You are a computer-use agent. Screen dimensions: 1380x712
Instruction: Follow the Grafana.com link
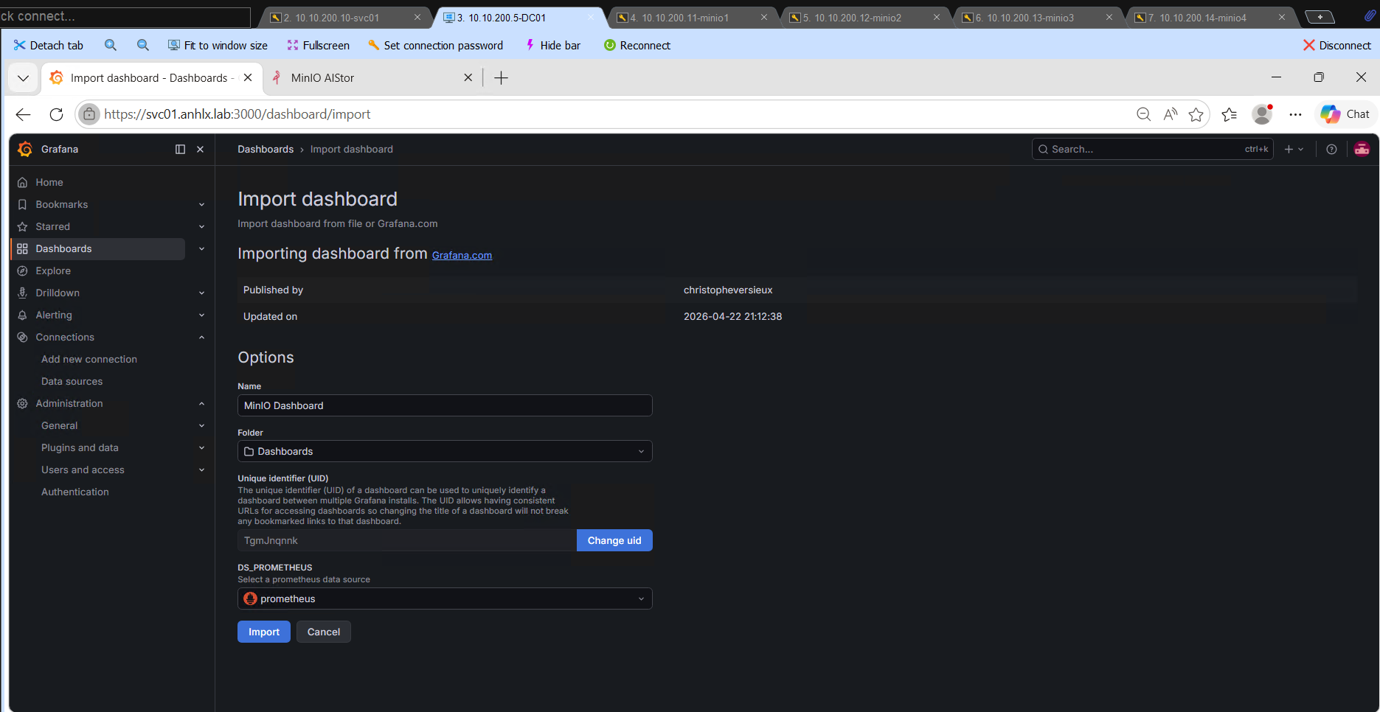(462, 255)
